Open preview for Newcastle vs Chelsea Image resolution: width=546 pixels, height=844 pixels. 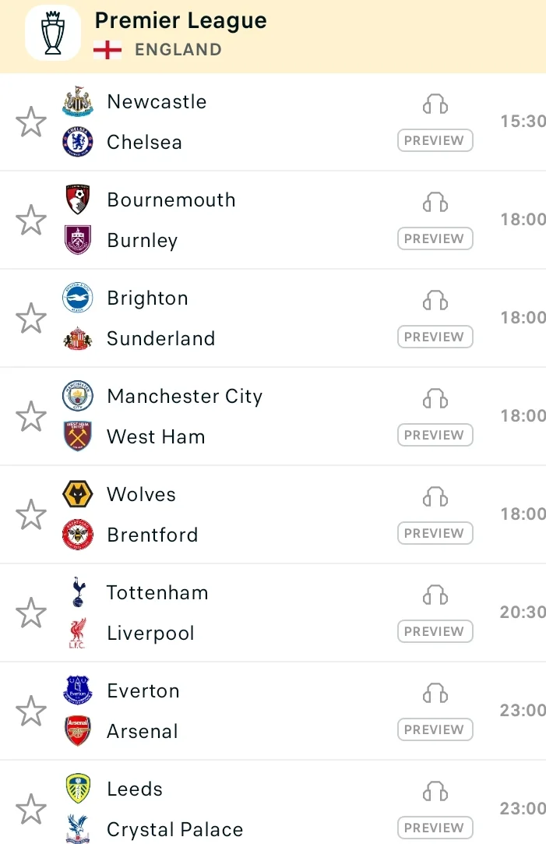point(435,141)
